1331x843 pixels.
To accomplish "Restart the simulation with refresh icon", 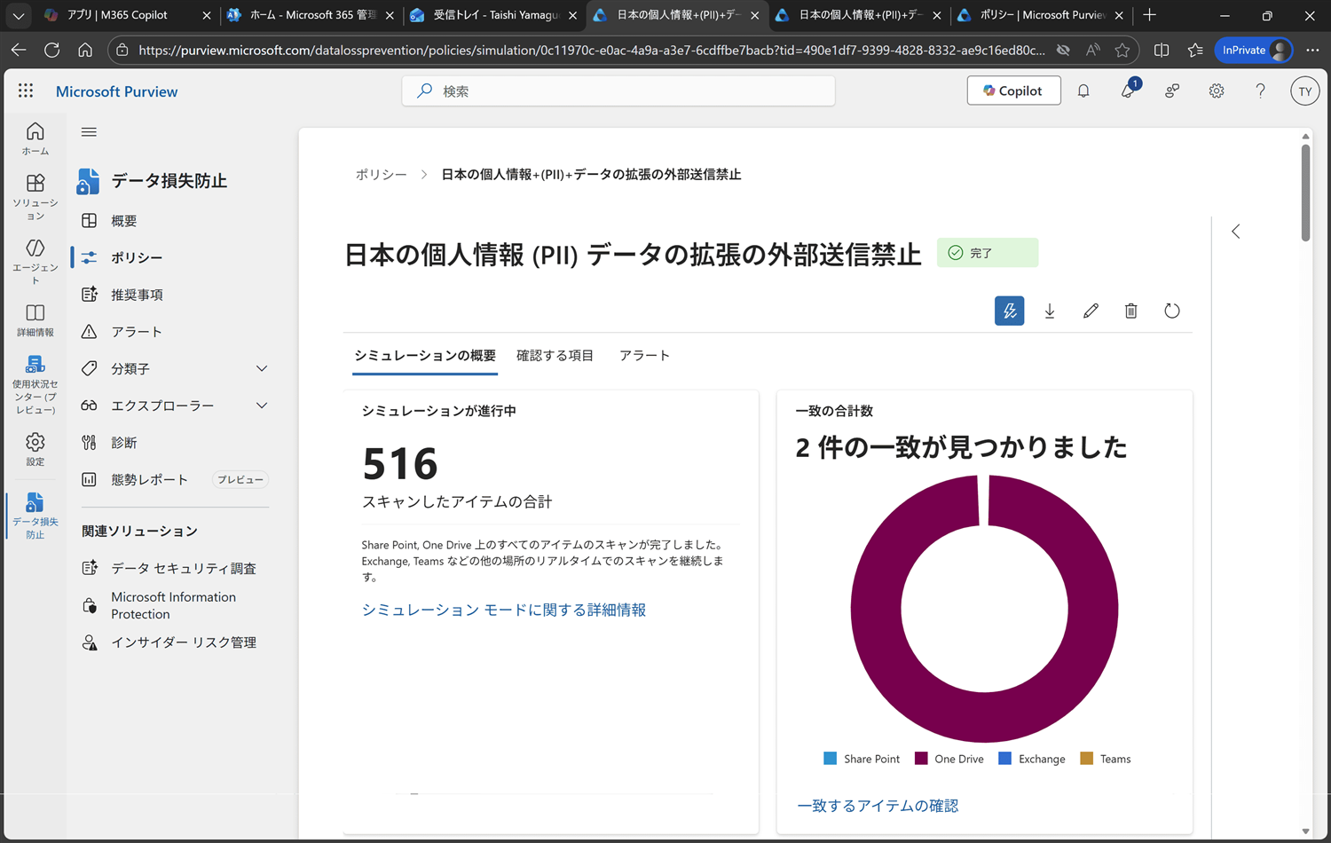I will [x=1172, y=311].
